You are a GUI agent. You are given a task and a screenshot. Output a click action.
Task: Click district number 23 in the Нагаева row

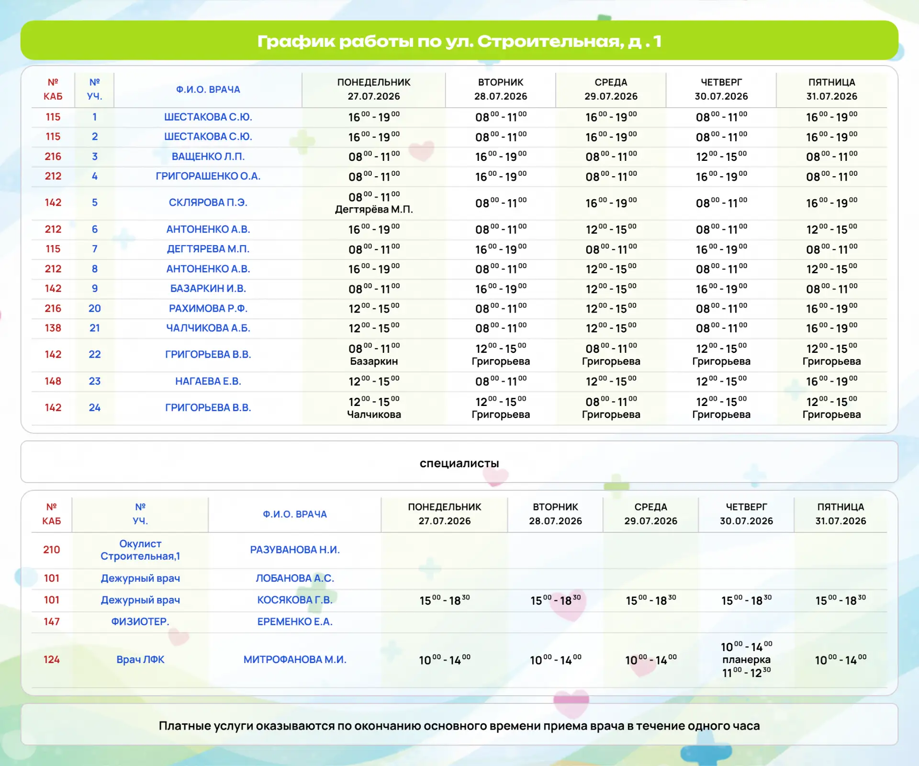(x=95, y=381)
